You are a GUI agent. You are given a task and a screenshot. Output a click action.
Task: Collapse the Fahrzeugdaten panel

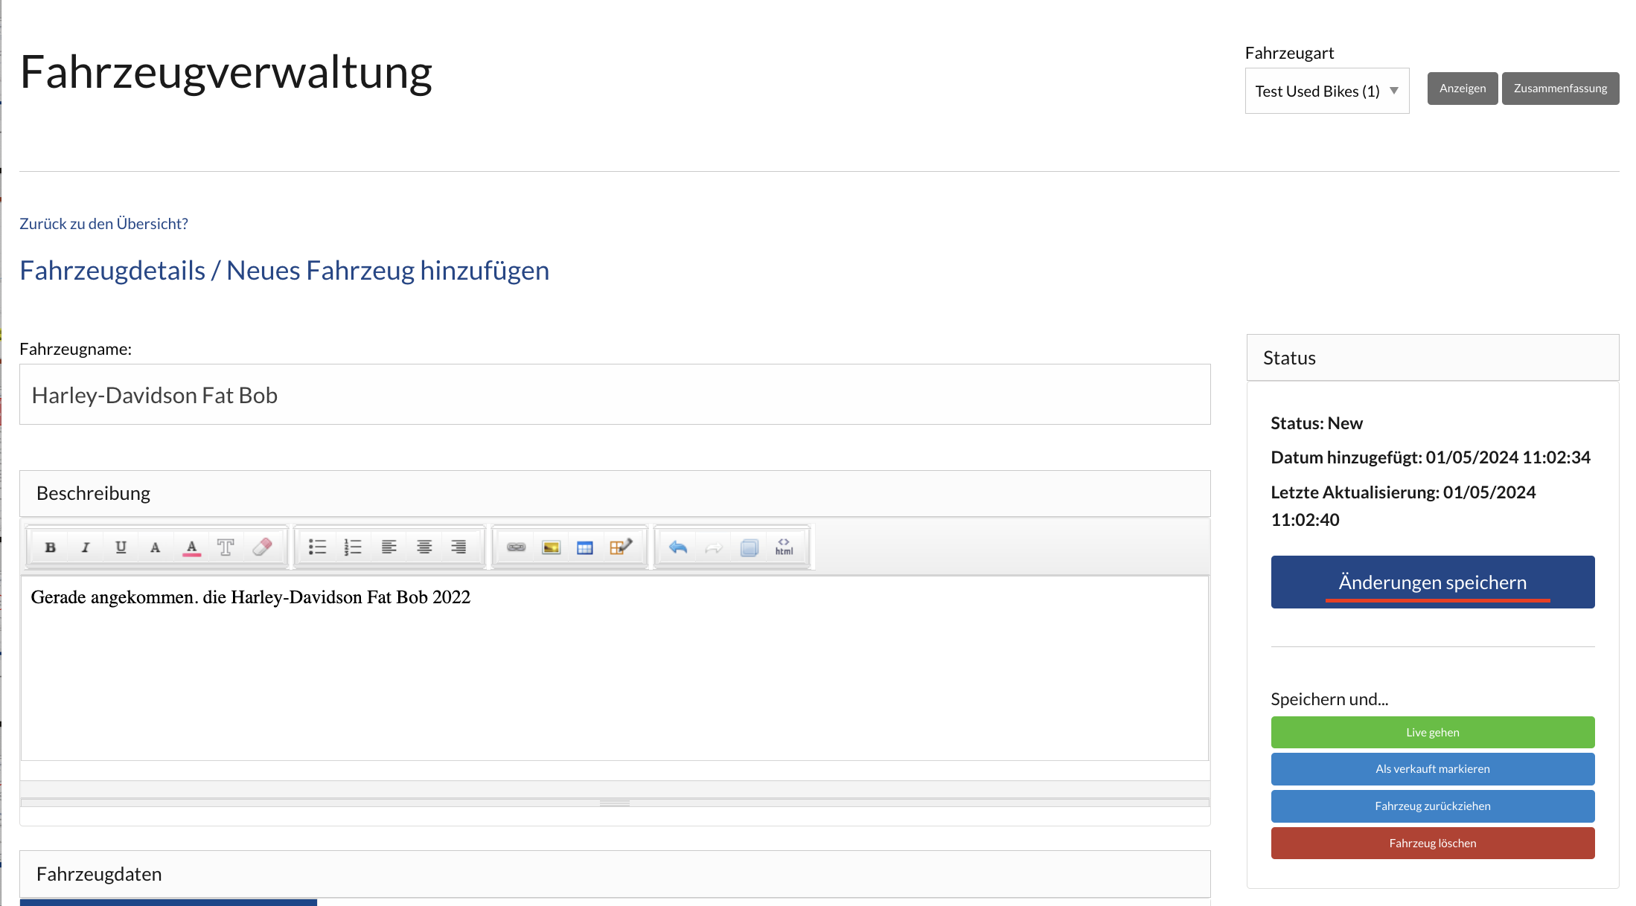coord(100,874)
